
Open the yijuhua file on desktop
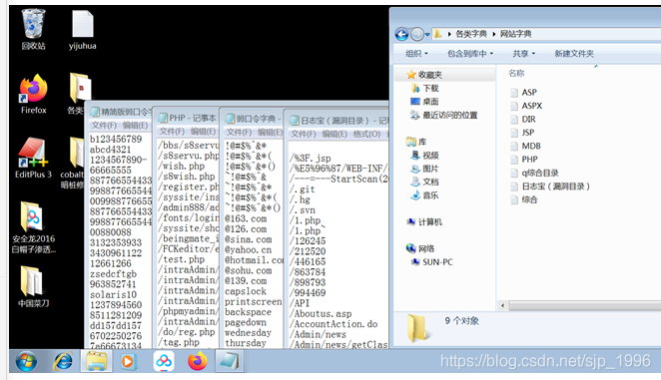[82, 30]
